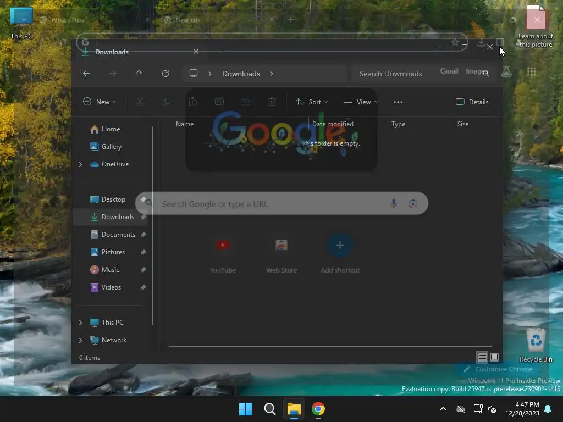Image resolution: width=563 pixels, height=422 pixels.
Task: Expand the Network tree node
Action: click(80, 340)
